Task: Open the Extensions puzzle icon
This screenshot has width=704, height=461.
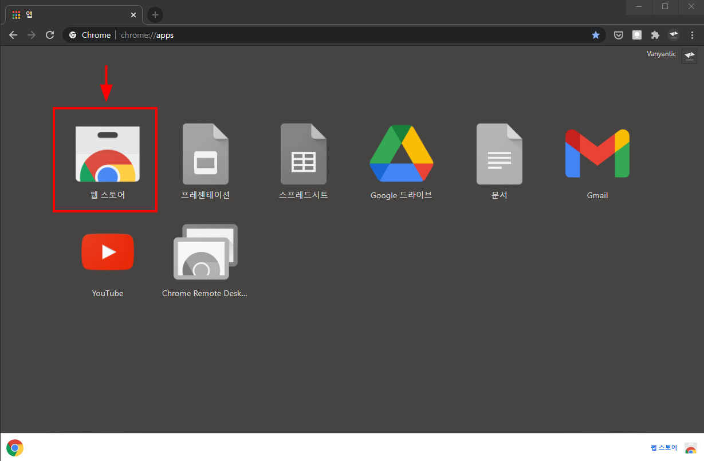Action: pyautogui.click(x=655, y=35)
